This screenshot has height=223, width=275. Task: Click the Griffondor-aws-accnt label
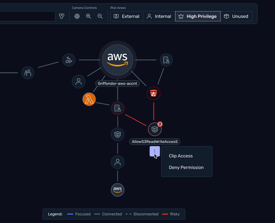[x=117, y=83]
